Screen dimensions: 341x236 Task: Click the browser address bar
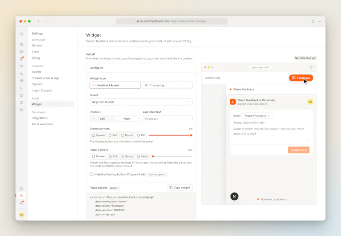point(171,21)
